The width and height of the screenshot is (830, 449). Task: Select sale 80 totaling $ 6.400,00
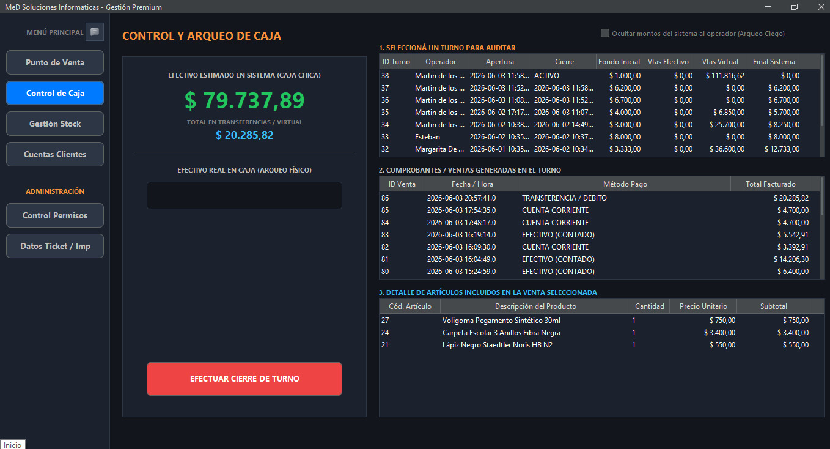599,272
